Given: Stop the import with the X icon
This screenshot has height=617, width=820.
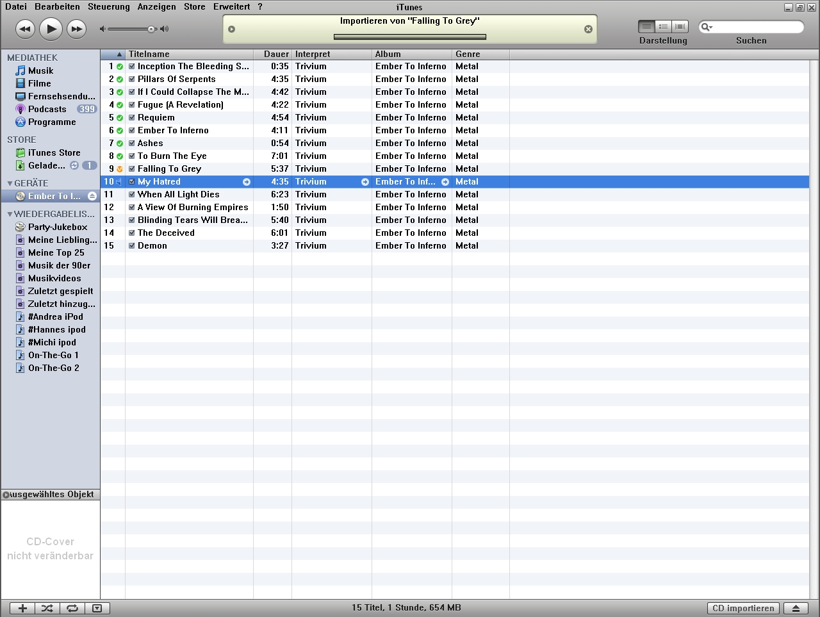Looking at the screenshot, I should click(588, 29).
